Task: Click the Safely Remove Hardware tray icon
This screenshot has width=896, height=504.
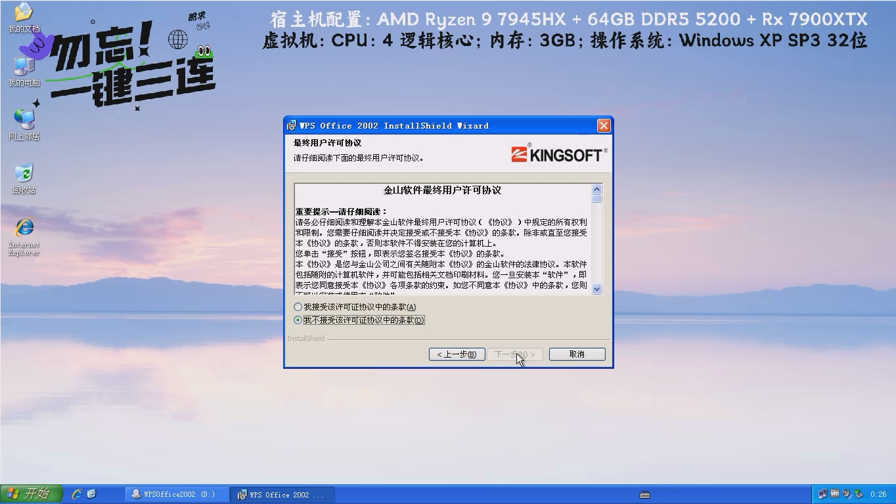Action: [858, 494]
